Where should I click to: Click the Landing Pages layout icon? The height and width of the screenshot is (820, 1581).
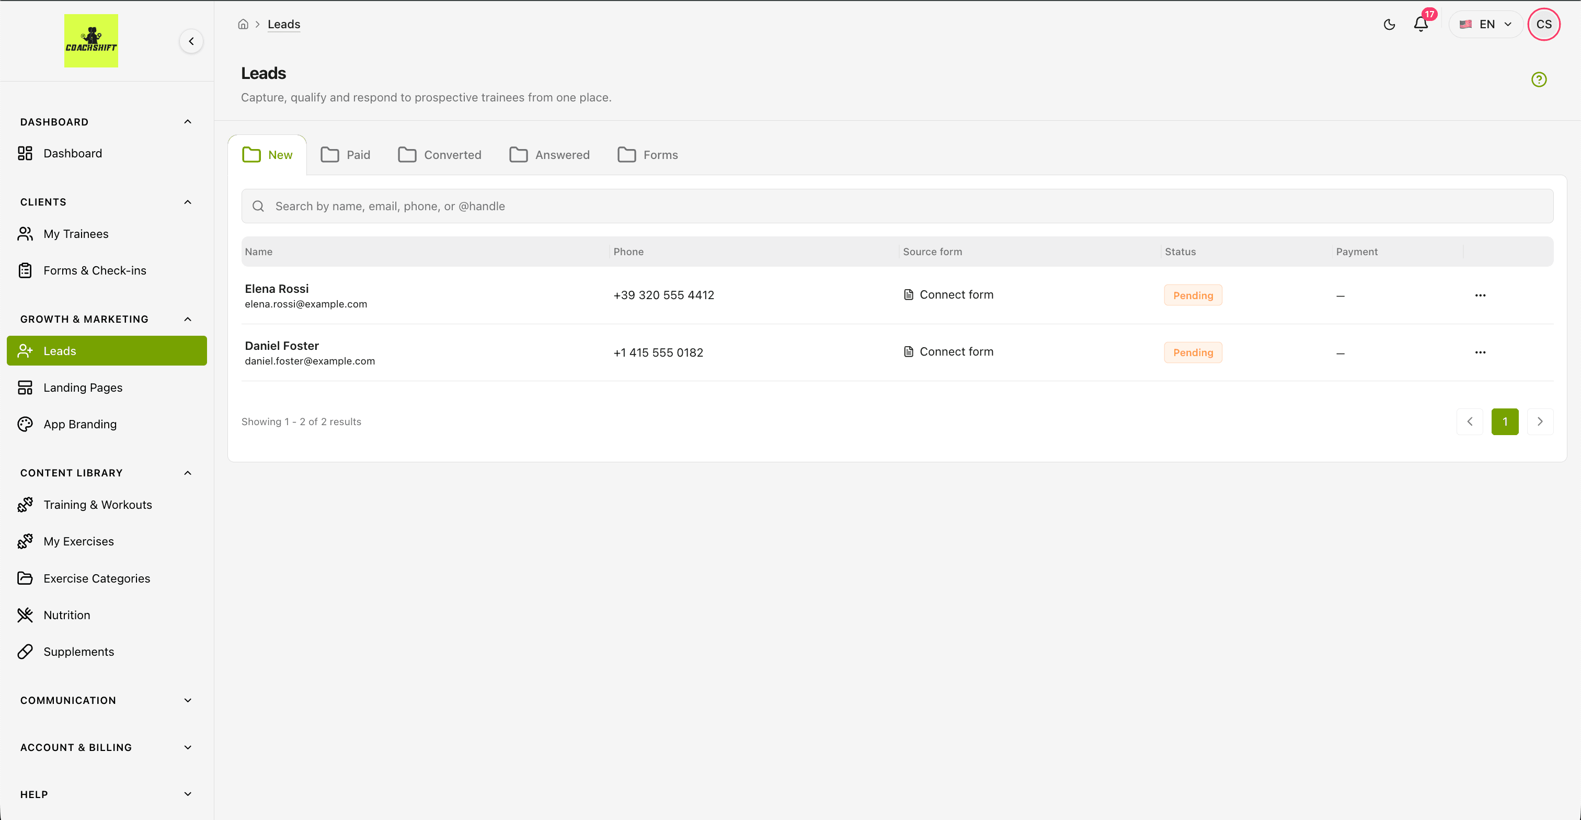25,388
